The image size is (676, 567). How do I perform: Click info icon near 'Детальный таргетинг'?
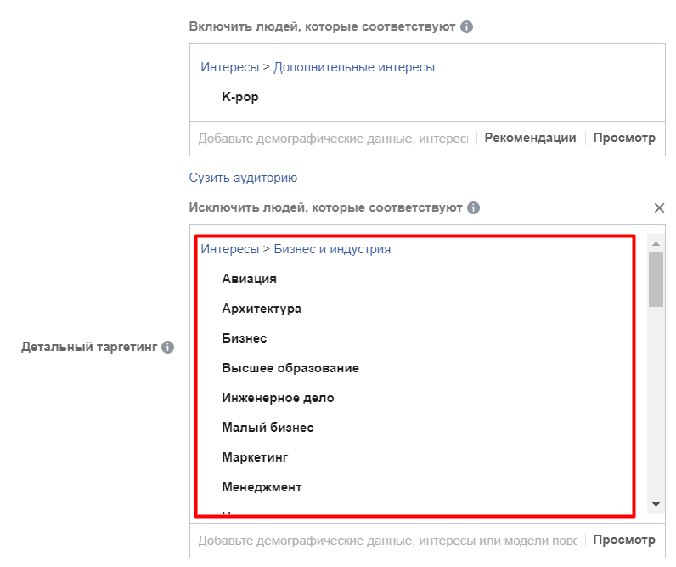pos(168,348)
